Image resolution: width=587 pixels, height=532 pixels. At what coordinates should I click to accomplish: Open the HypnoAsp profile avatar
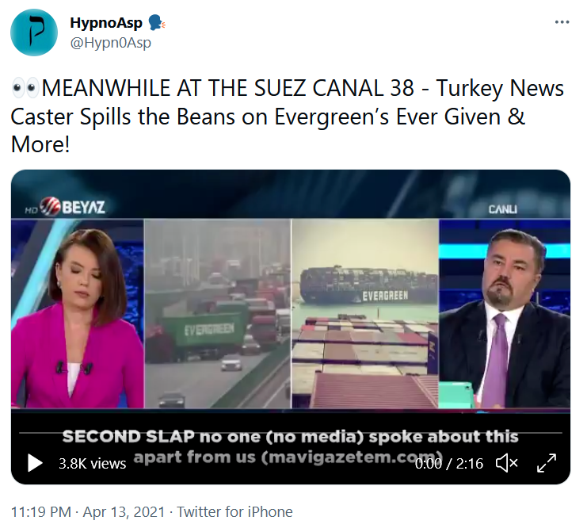click(34, 33)
